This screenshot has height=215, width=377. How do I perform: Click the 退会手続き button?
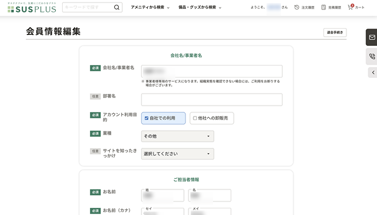click(x=335, y=33)
